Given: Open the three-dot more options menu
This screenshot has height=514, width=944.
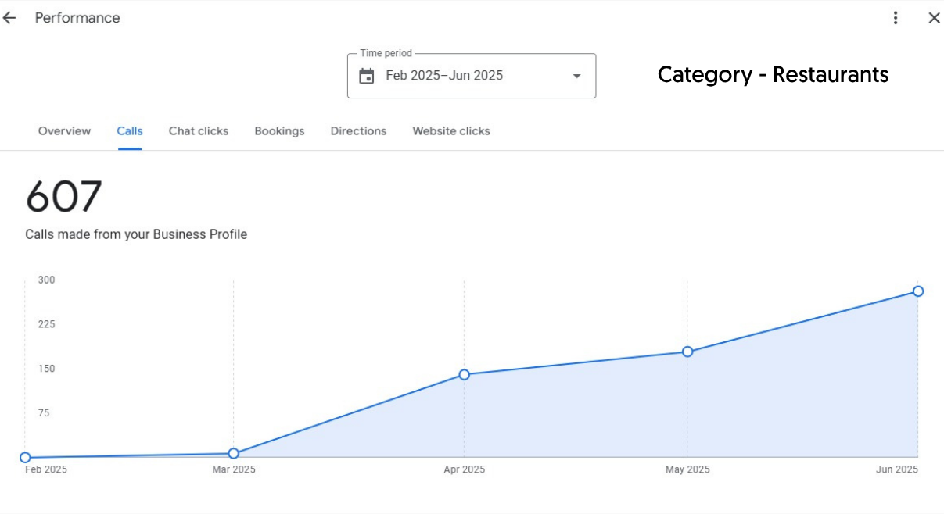Looking at the screenshot, I should pyautogui.click(x=896, y=18).
